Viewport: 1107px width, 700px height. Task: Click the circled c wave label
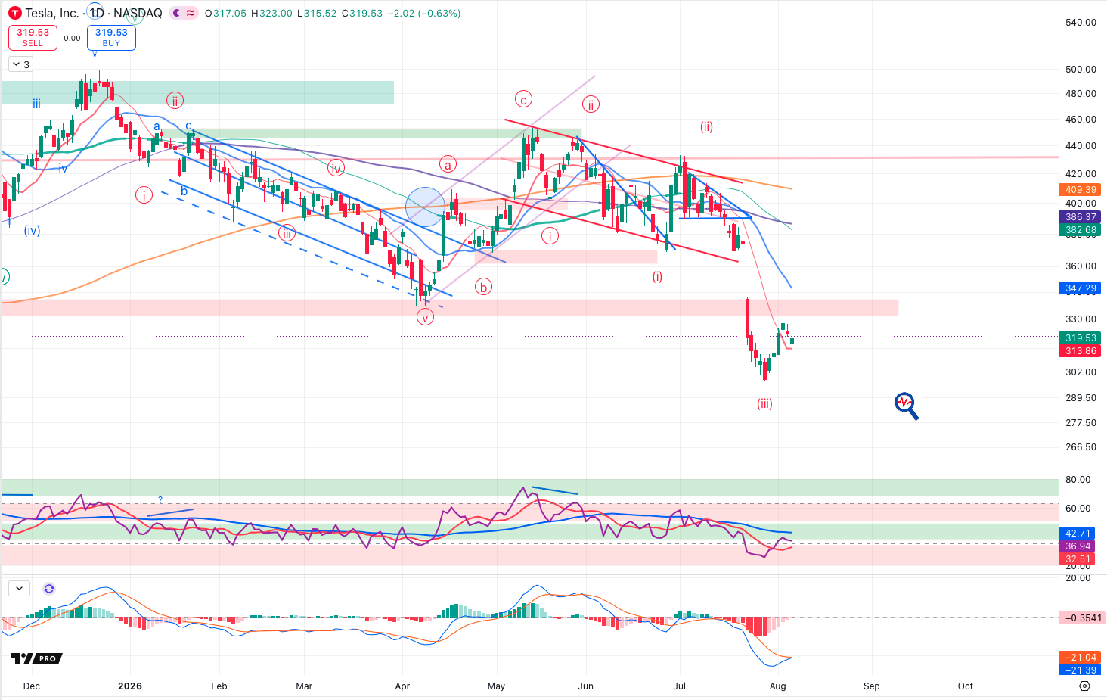pyautogui.click(x=523, y=99)
